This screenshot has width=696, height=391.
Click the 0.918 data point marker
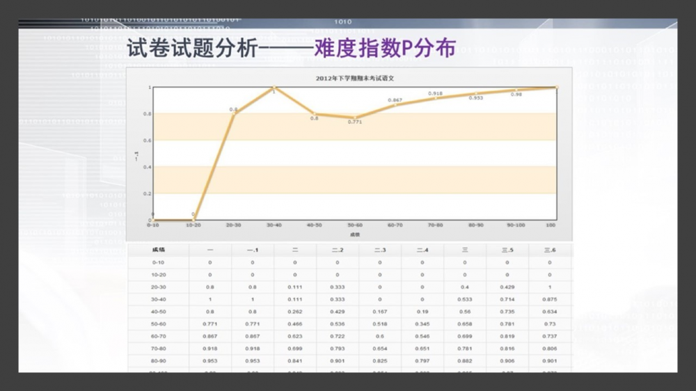pyautogui.click(x=436, y=98)
